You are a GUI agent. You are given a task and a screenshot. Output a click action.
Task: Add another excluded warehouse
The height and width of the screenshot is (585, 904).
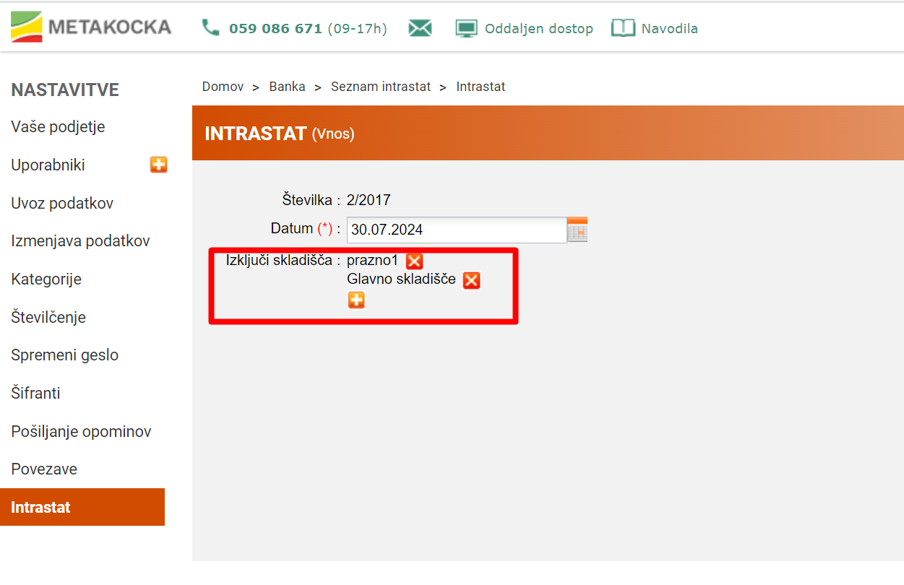coord(356,300)
